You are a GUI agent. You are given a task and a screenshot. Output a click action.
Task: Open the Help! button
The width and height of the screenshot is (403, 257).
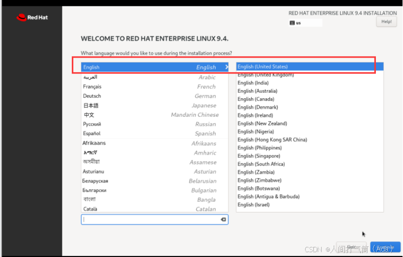[x=387, y=22]
